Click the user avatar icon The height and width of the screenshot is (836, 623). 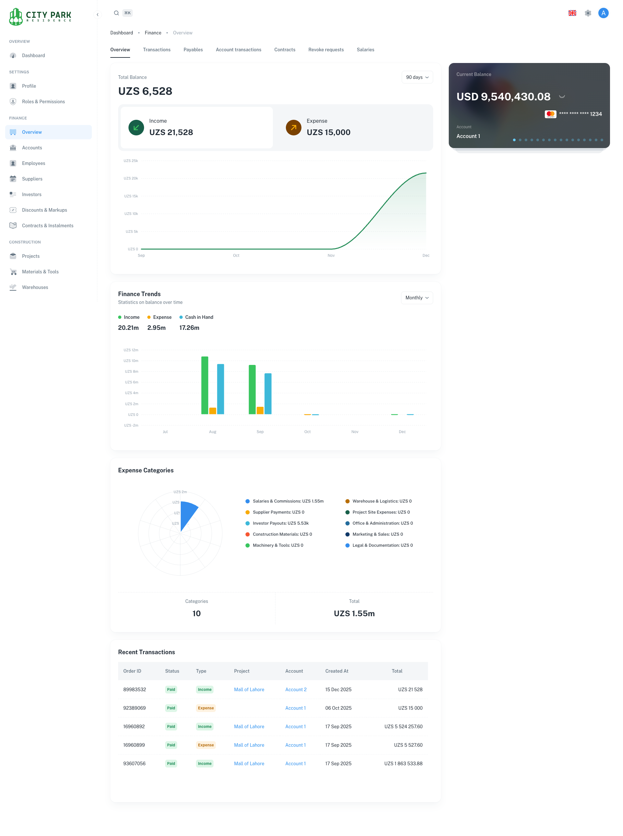coord(603,13)
